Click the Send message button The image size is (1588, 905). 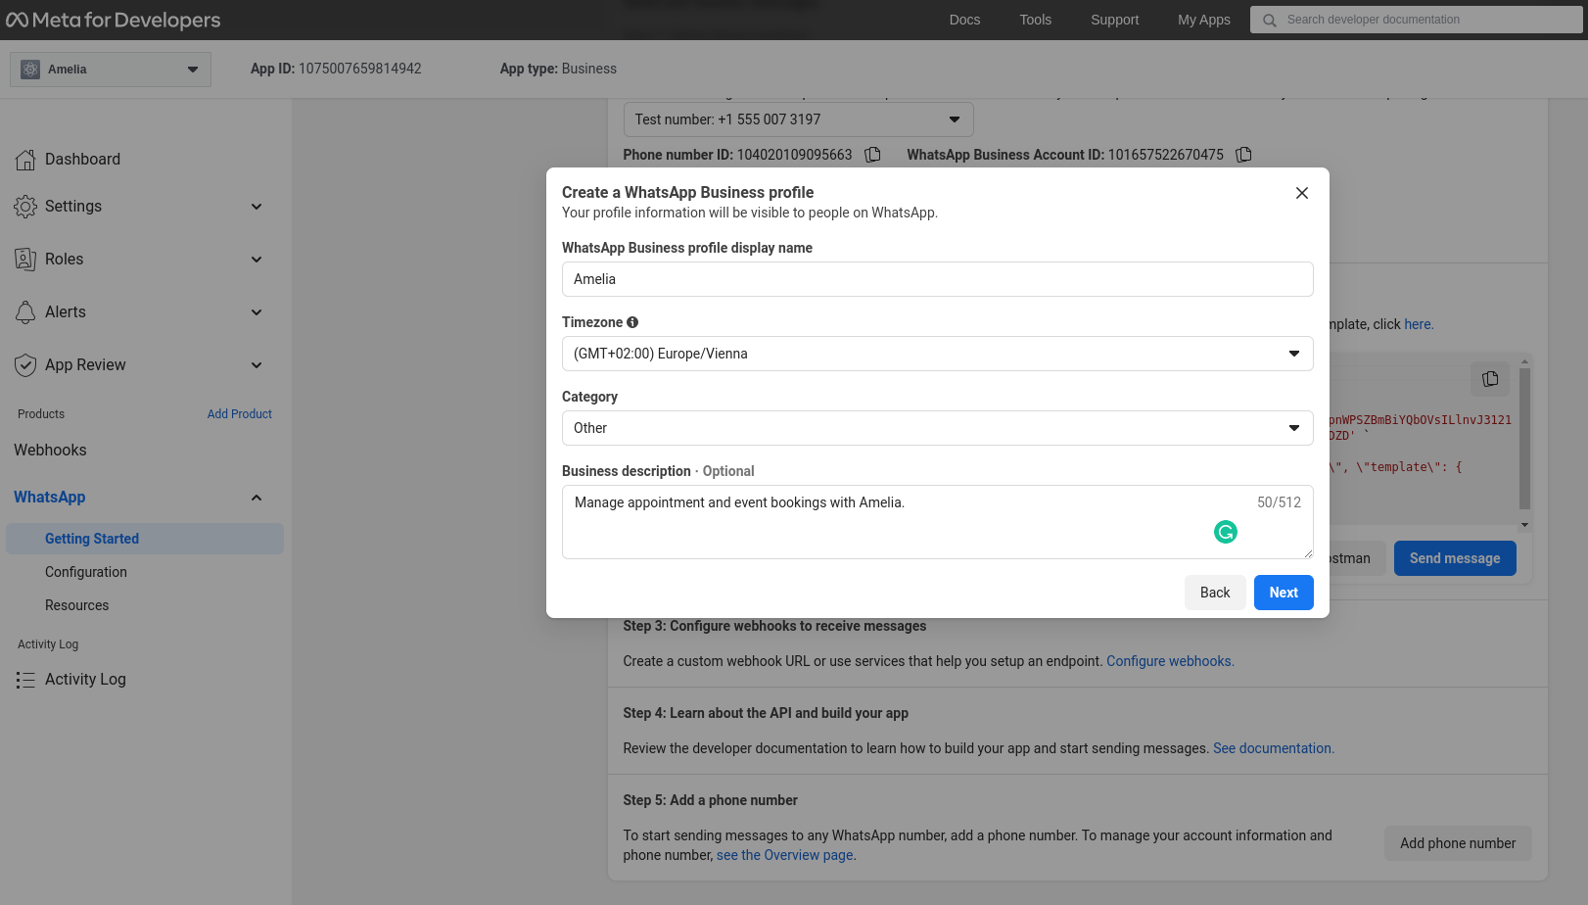click(1455, 558)
